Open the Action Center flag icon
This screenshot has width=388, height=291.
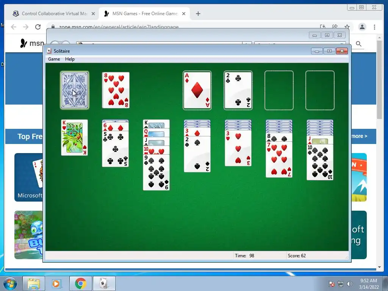pyautogui.click(x=331, y=284)
